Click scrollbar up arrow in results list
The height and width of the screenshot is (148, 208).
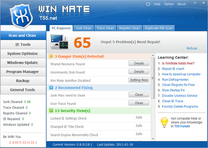[153, 55]
